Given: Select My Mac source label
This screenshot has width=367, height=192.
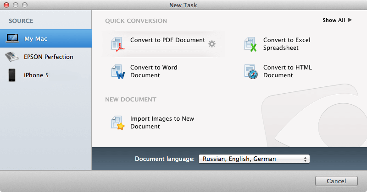Looking at the screenshot, I should coord(36,39).
